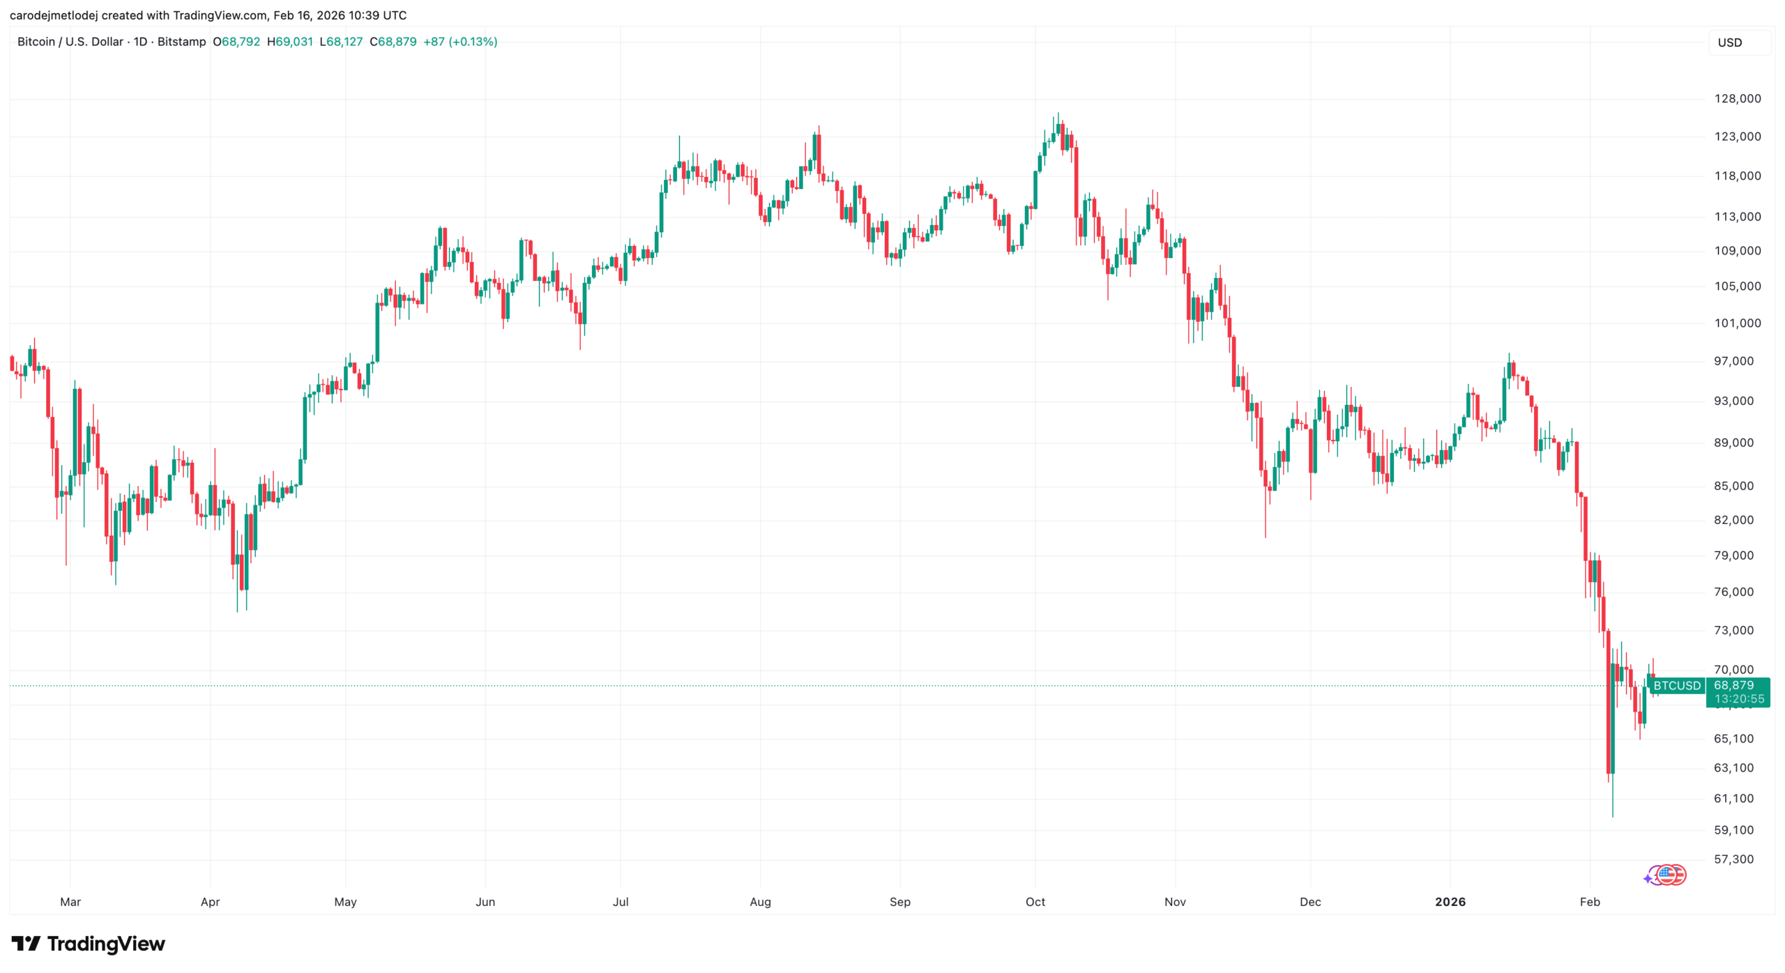Click the bar countdown timer 13:20:55
The height and width of the screenshot is (973, 1785).
click(x=1739, y=699)
